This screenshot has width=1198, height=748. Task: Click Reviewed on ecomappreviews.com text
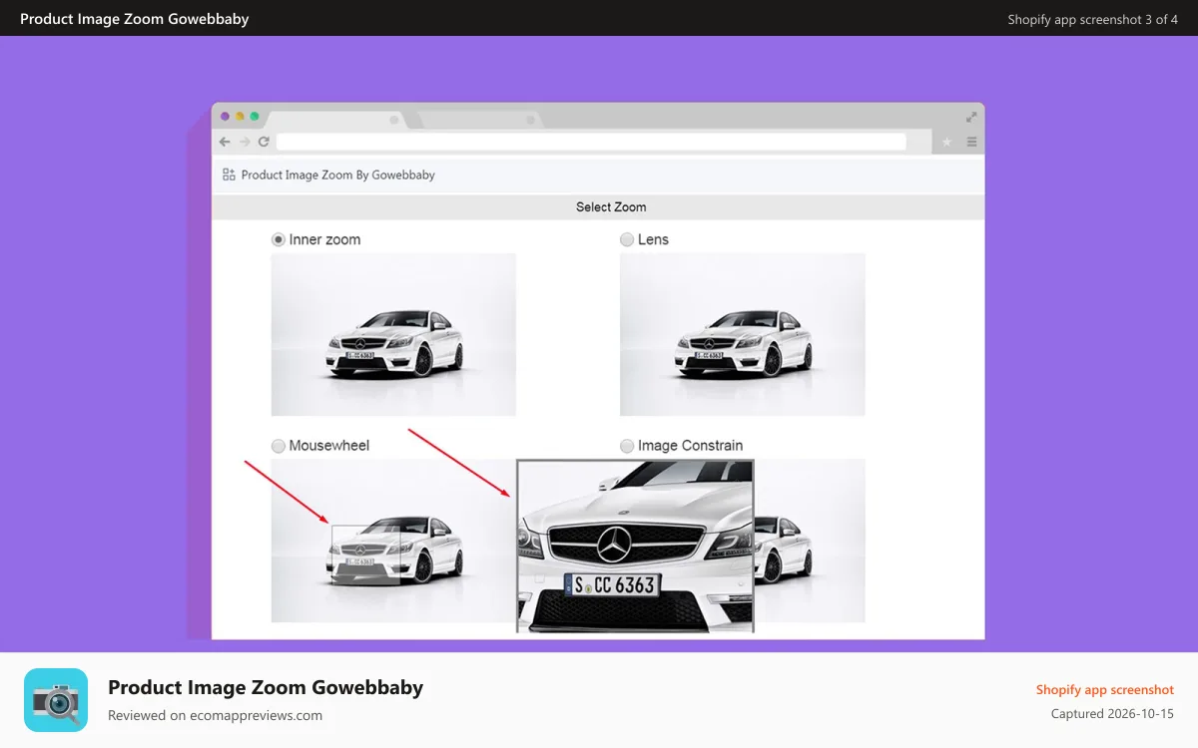[215, 715]
